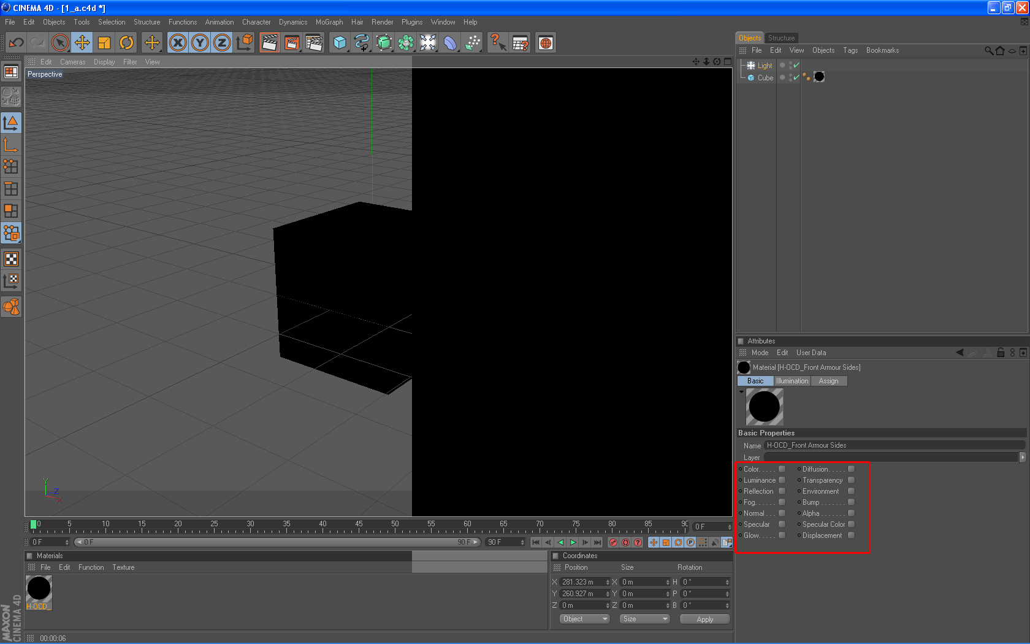Image resolution: width=1030 pixels, height=644 pixels.
Task: Click the play forward button
Action: point(573,542)
